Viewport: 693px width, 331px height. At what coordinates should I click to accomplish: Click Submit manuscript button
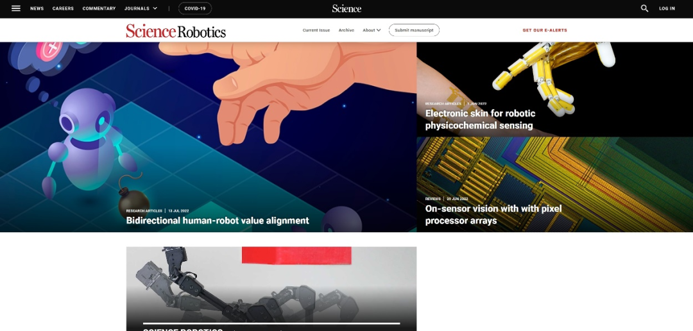click(414, 30)
